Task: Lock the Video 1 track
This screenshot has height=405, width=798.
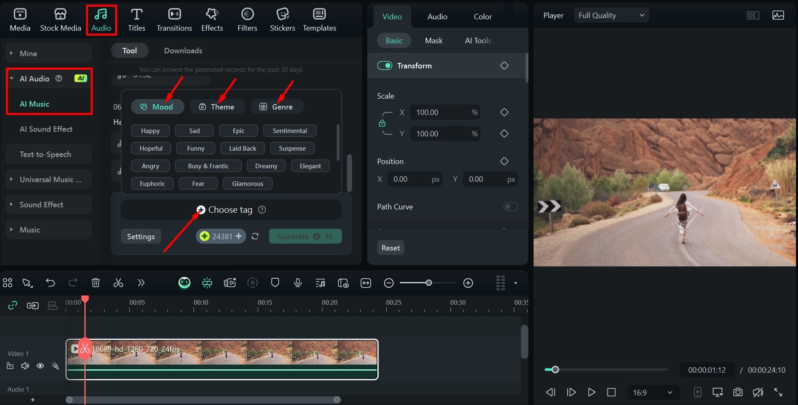Action: pos(10,366)
